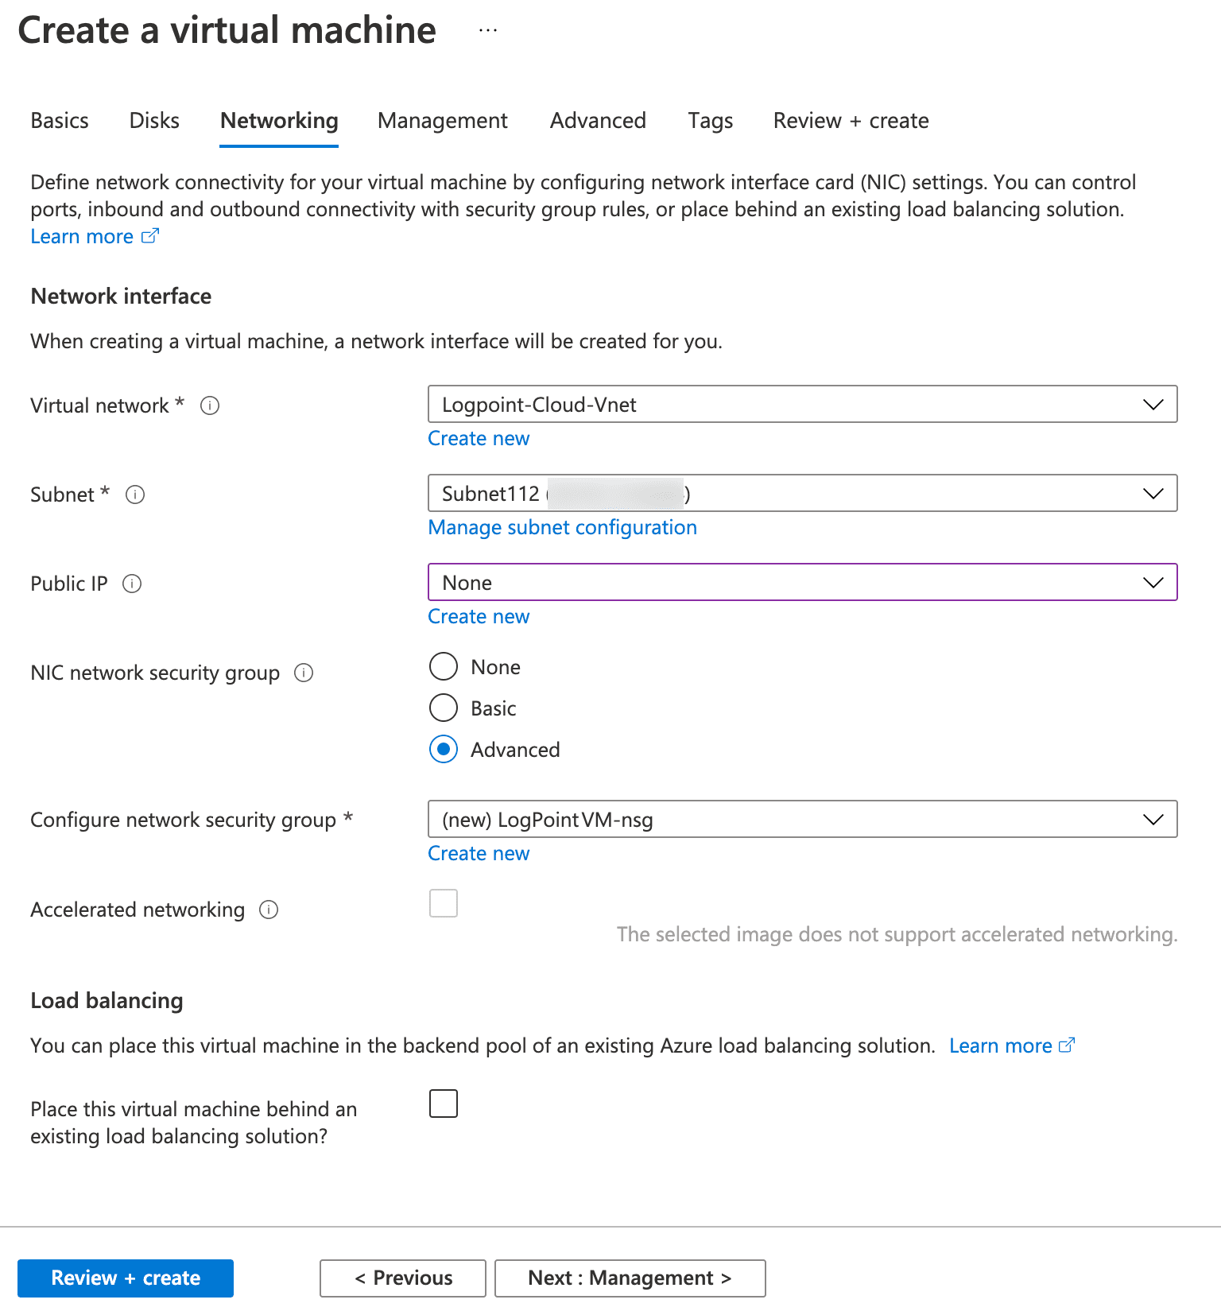Screen dimensions: 1221x1315
Task: Click the Previous button
Action: click(x=403, y=1278)
